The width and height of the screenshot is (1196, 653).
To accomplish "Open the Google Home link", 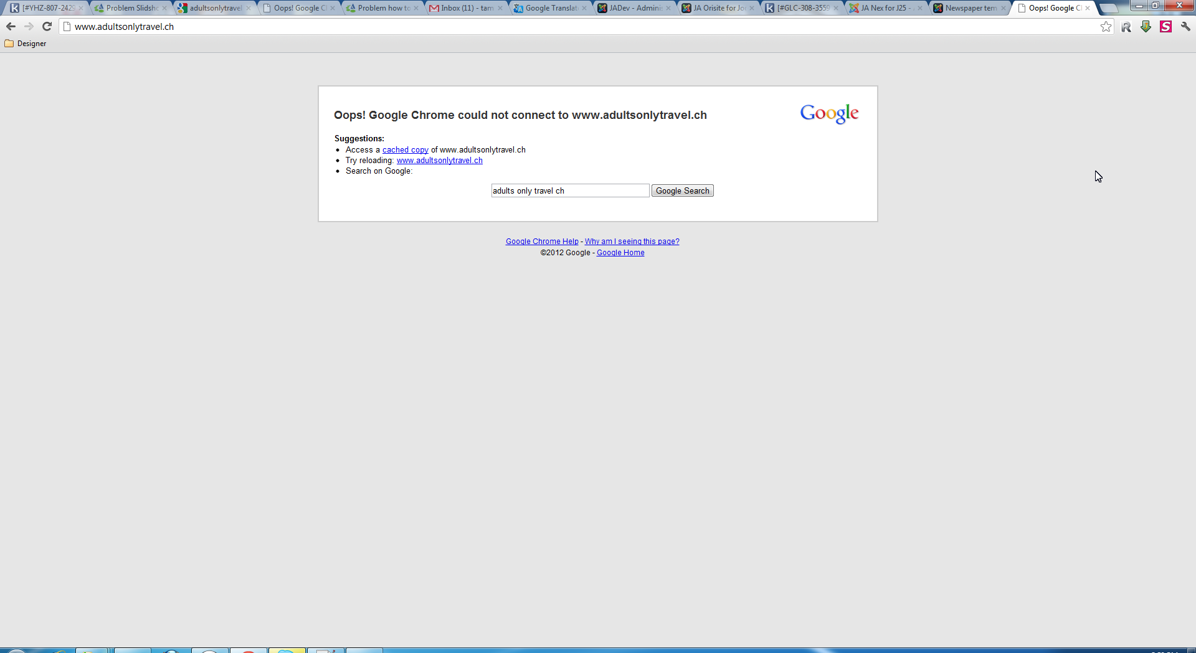I will pyautogui.click(x=620, y=253).
